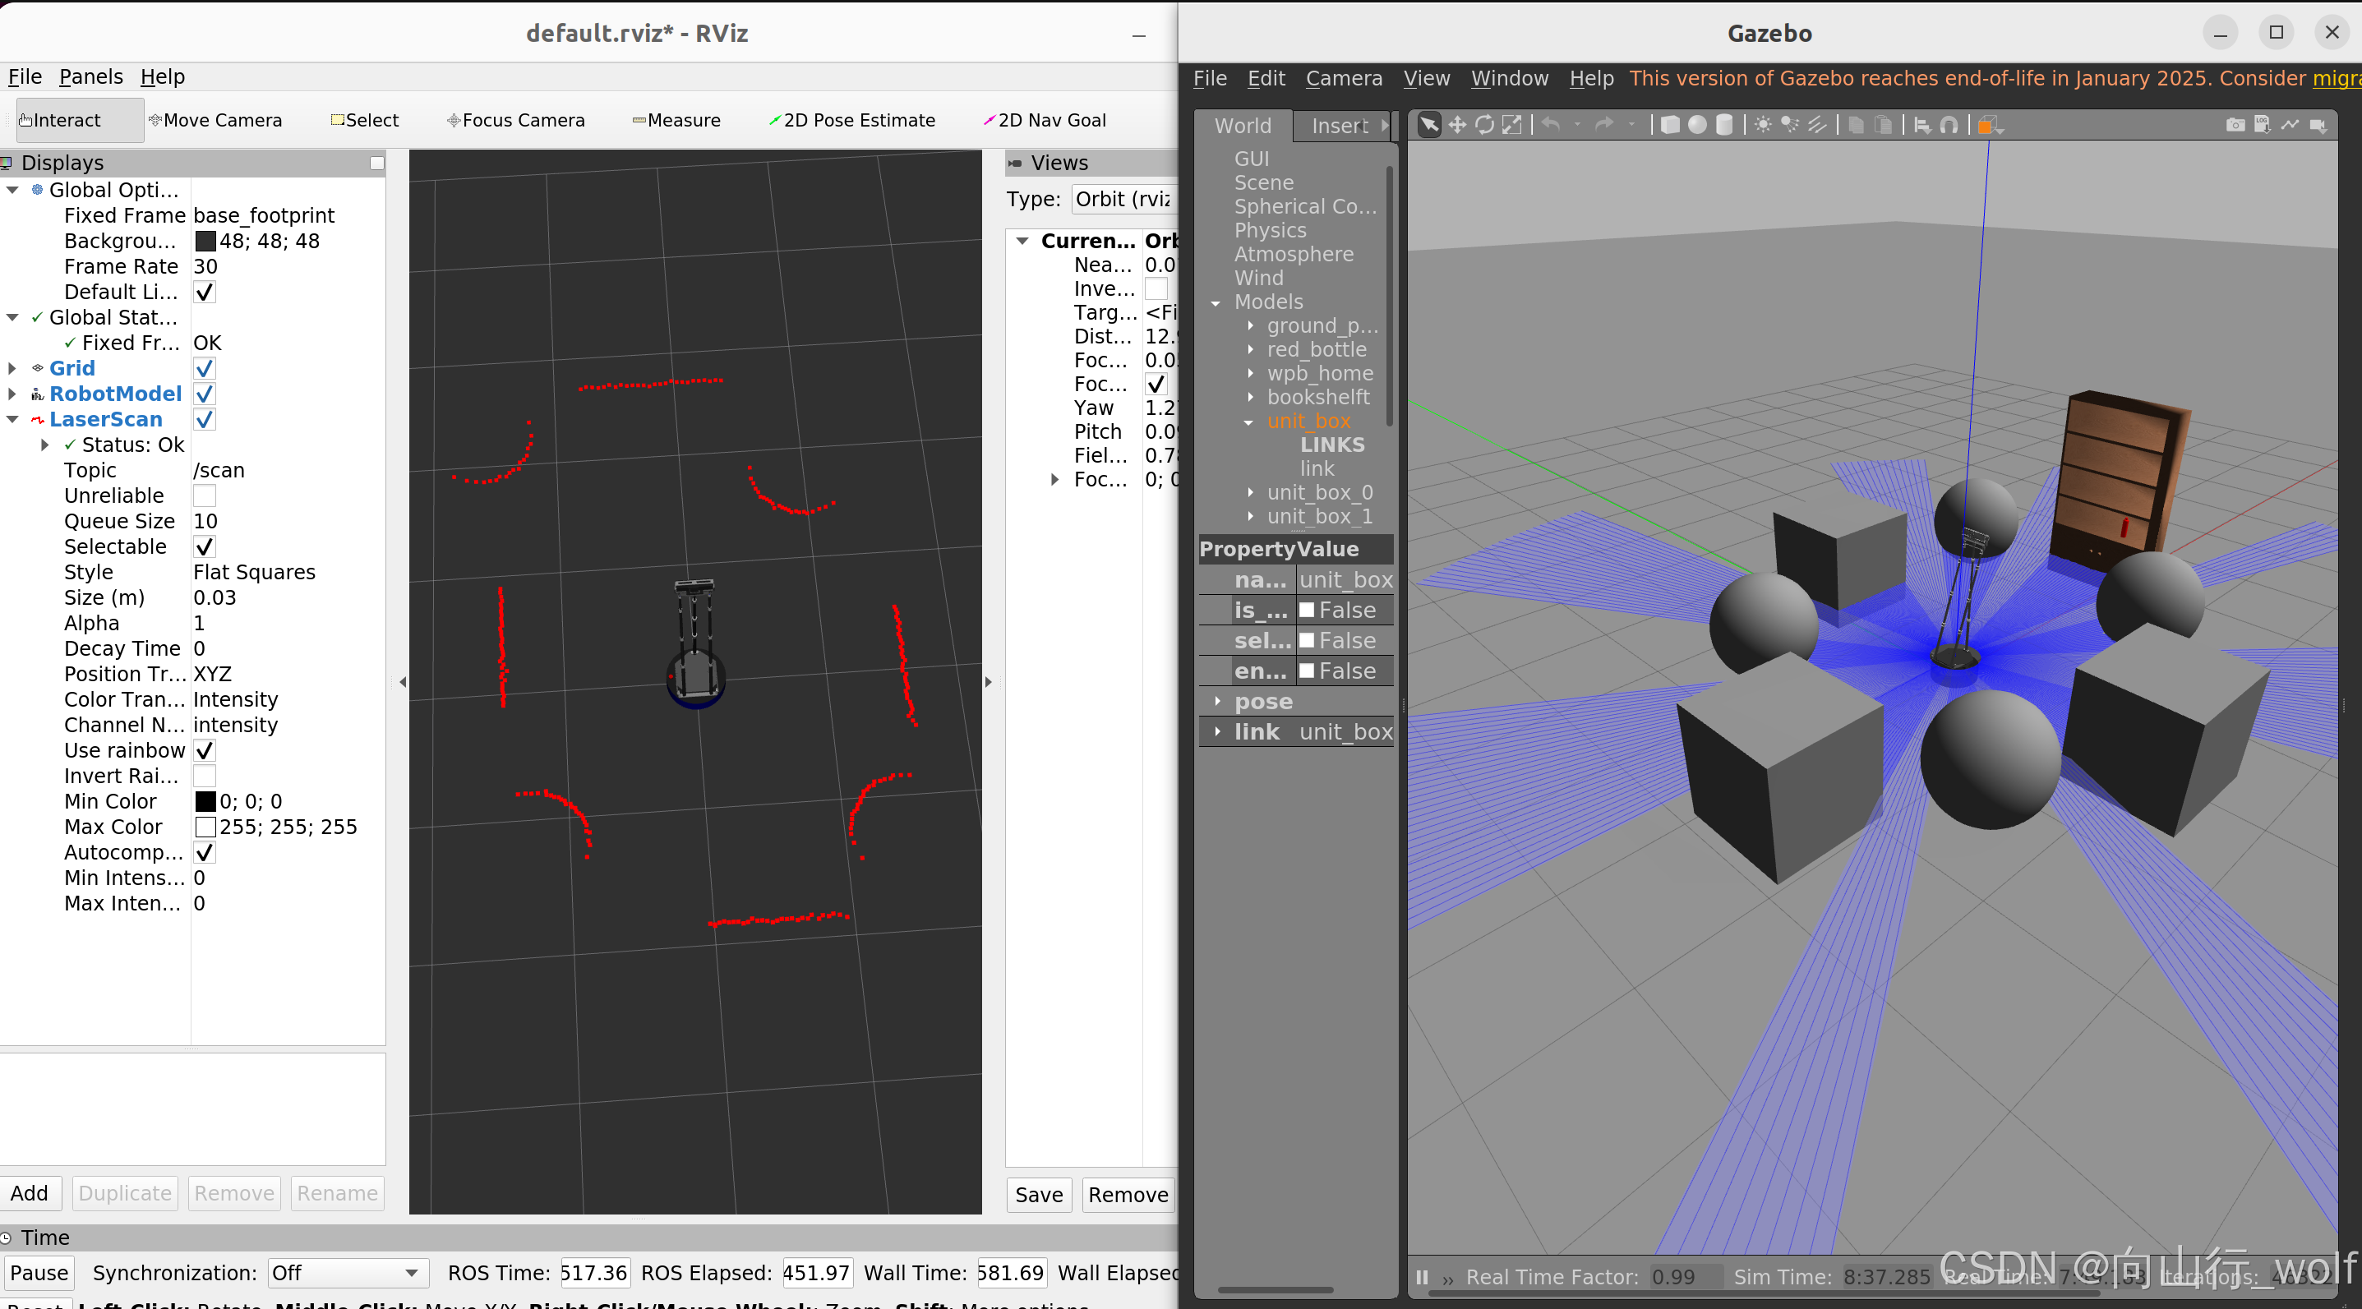Screen dimensions: 2362x1309
Task: Expand the red_bottle model in Gazebo
Action: [x=1250, y=349]
